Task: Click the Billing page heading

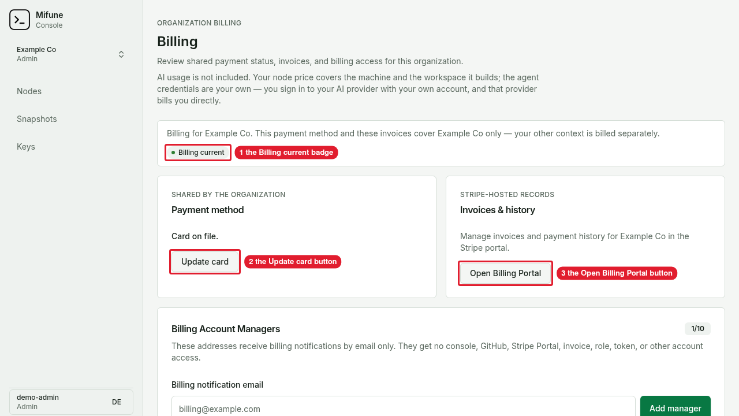Action: pyautogui.click(x=177, y=42)
